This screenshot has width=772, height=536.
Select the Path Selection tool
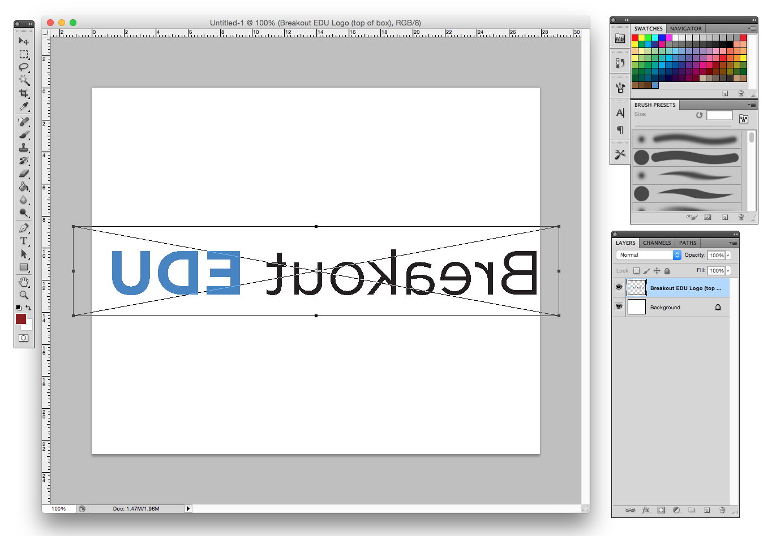(23, 254)
